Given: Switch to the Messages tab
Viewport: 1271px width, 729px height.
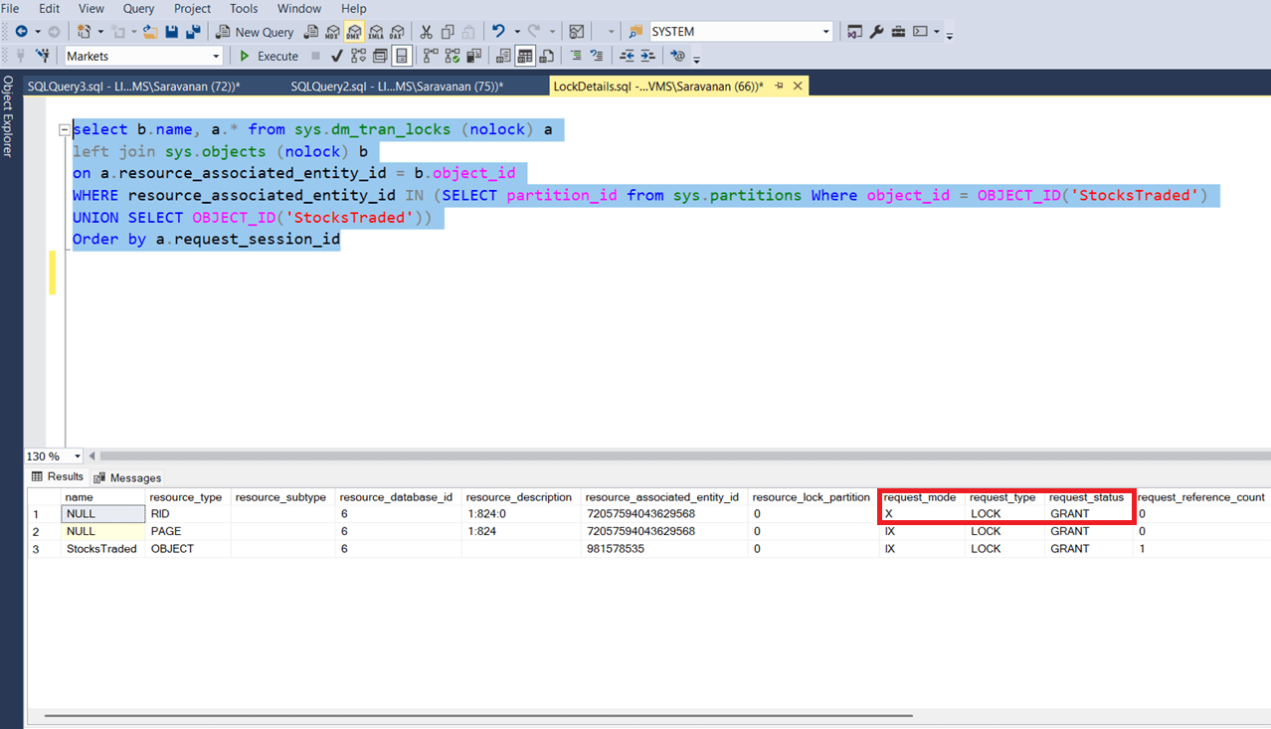Looking at the screenshot, I should pyautogui.click(x=128, y=477).
